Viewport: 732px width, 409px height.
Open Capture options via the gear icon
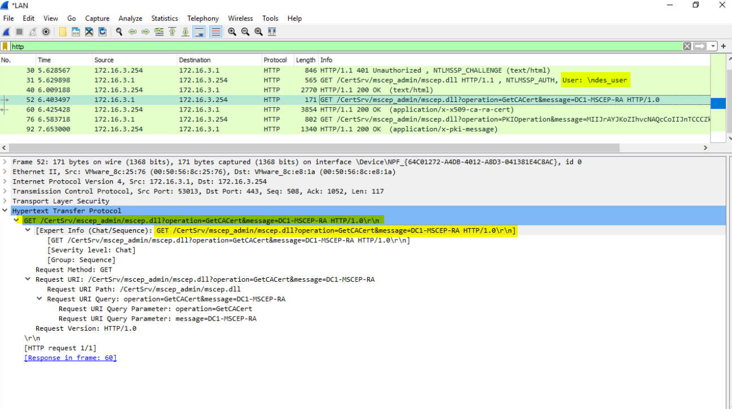pos(46,32)
